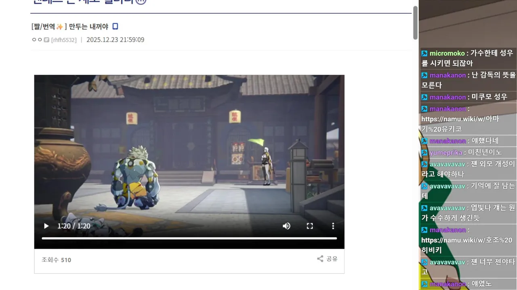Click the badge icon beside yumeprika
Image resolution: width=517 pixels, height=290 pixels.
click(x=425, y=152)
